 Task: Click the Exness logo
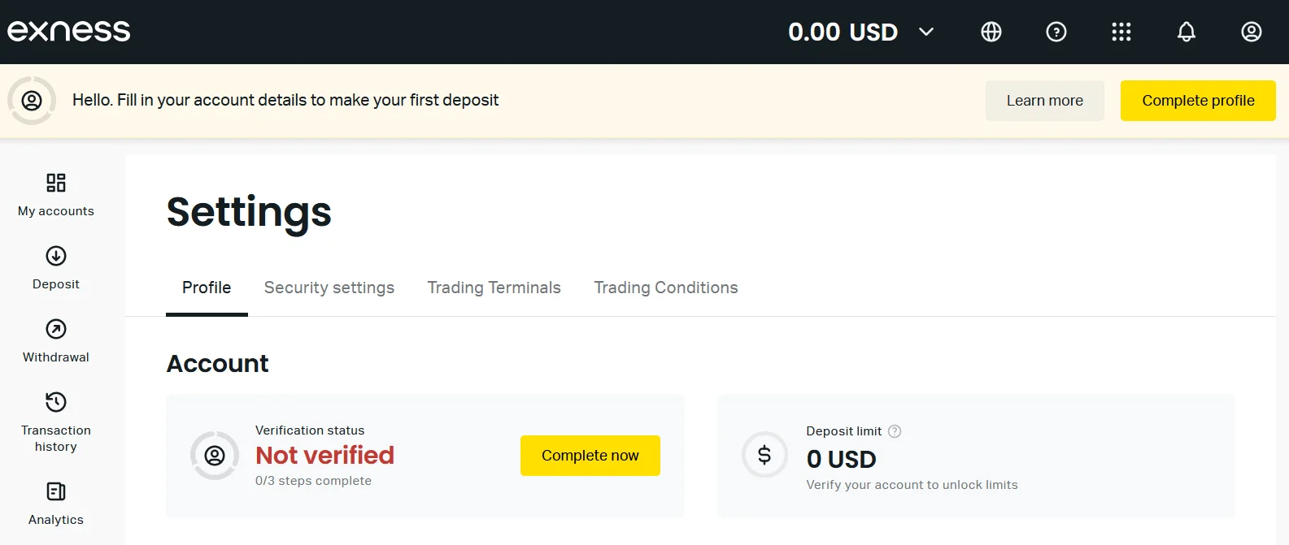[69, 32]
